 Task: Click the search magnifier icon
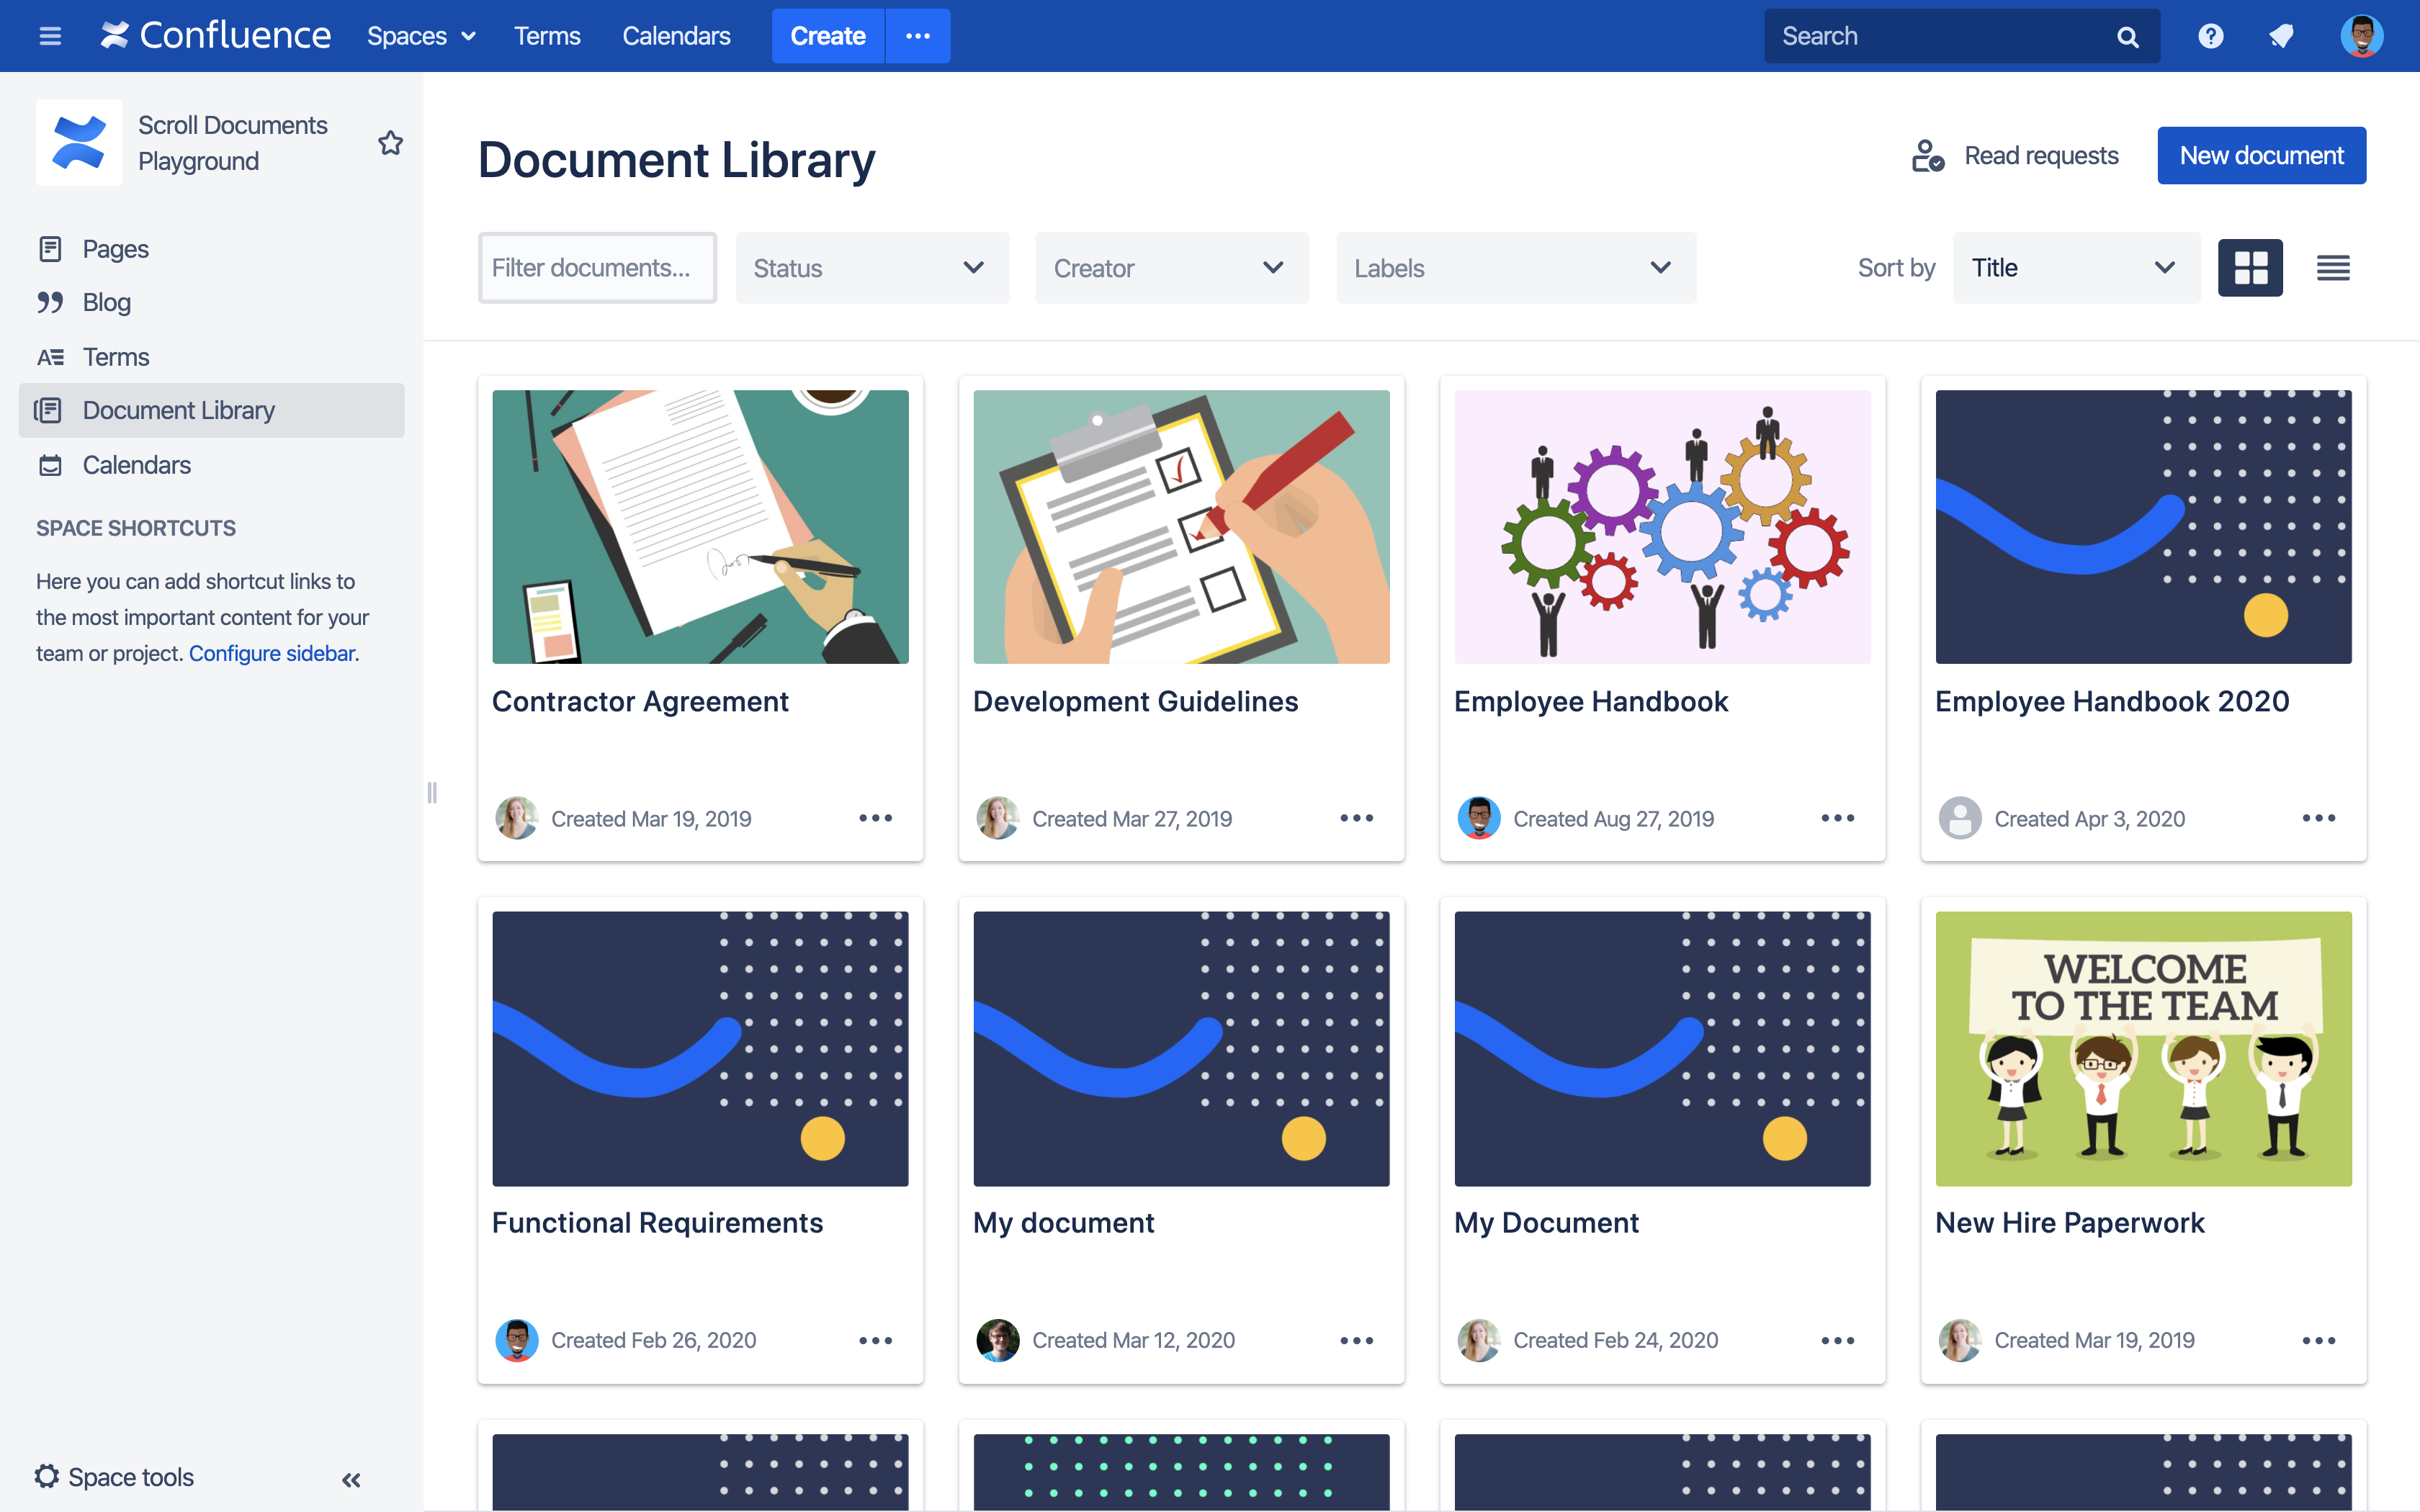[x=2127, y=37]
